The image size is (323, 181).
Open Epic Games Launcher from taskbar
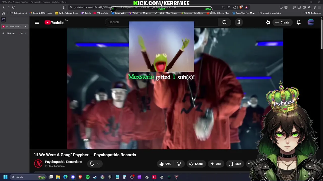pyautogui.click(x=110, y=177)
